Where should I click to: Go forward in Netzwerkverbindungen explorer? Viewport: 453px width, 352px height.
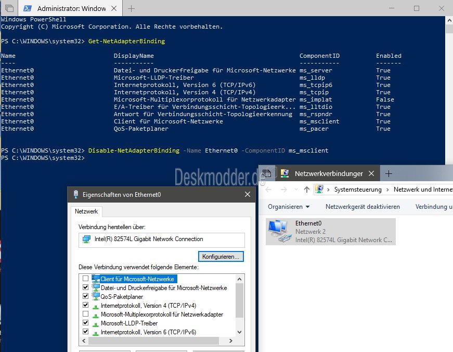click(x=284, y=190)
